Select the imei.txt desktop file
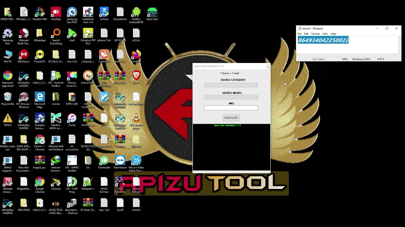 click(136, 205)
